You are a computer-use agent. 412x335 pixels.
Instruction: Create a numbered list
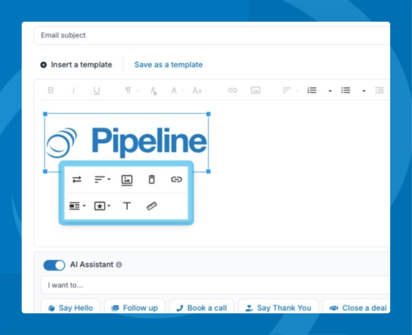[312, 90]
